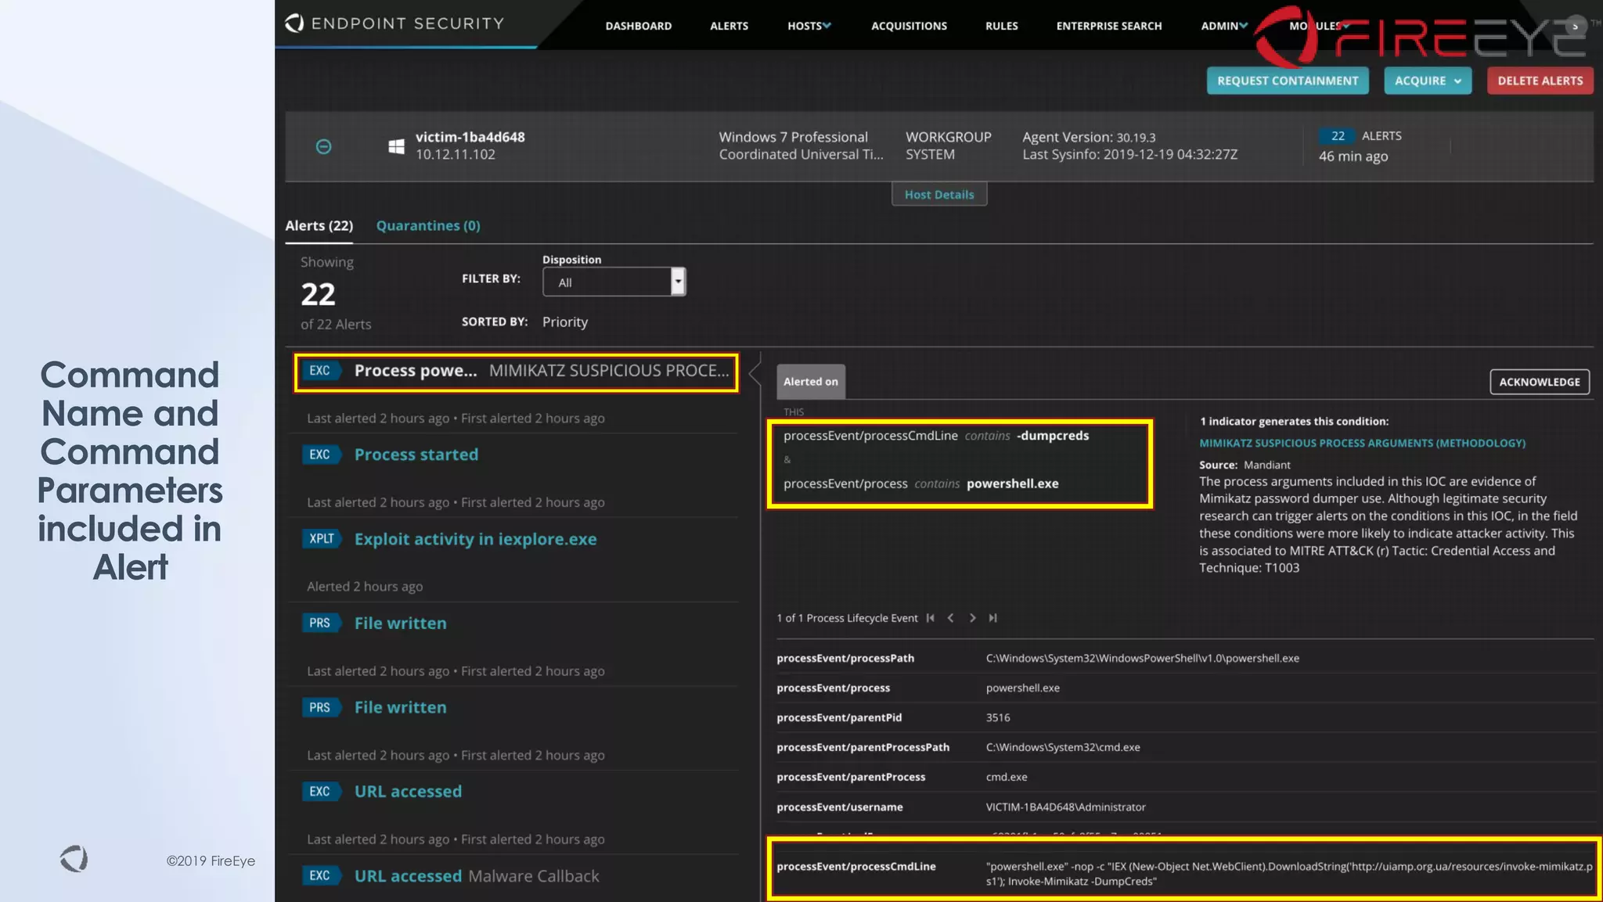Go to next Process Lifecycle Event arrow

coord(972,618)
